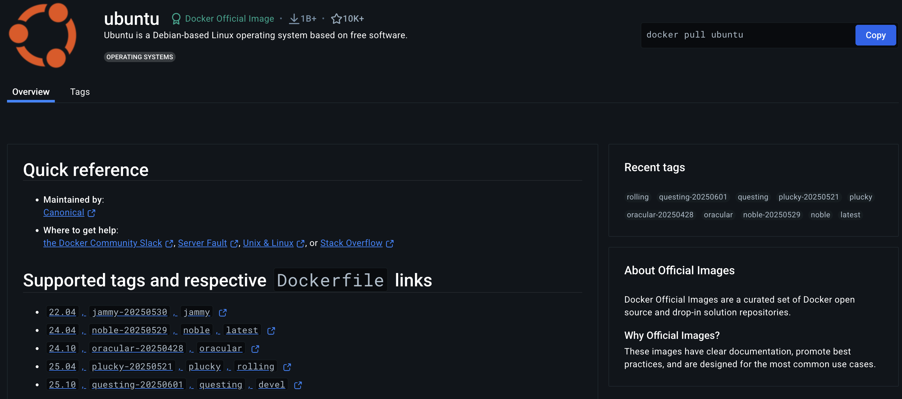Image resolution: width=902 pixels, height=399 pixels.
Task: Open the Stack Overflow help link
Action: [x=351, y=243]
